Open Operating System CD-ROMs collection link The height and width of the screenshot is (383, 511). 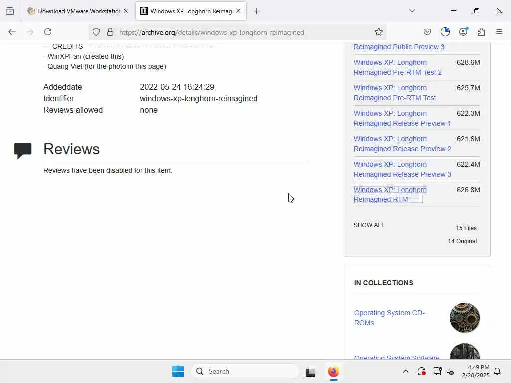(x=389, y=318)
